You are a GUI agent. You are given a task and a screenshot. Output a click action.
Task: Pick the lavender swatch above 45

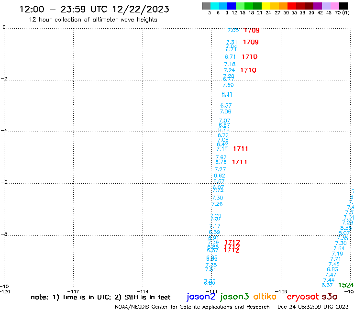326,6
